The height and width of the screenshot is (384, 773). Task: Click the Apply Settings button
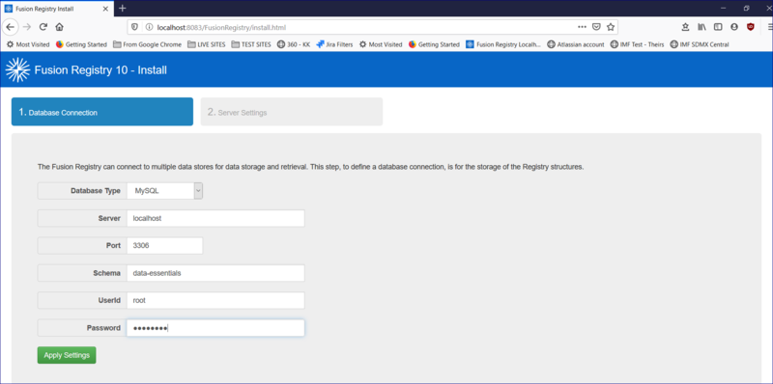click(x=67, y=355)
